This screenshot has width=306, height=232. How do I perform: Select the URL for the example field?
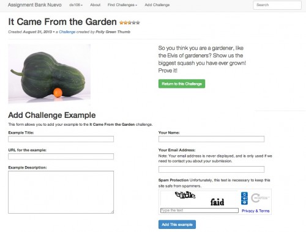[x=61, y=156]
